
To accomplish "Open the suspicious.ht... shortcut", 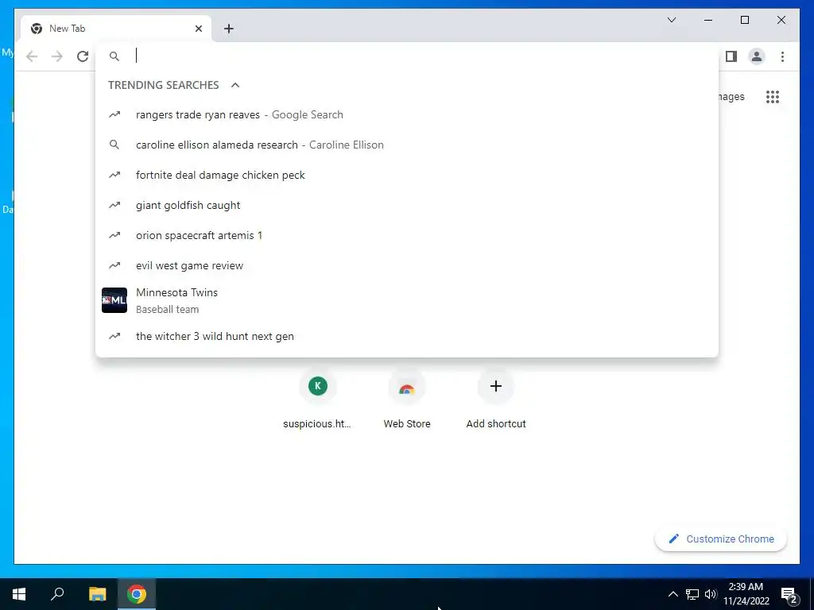I will [317, 400].
